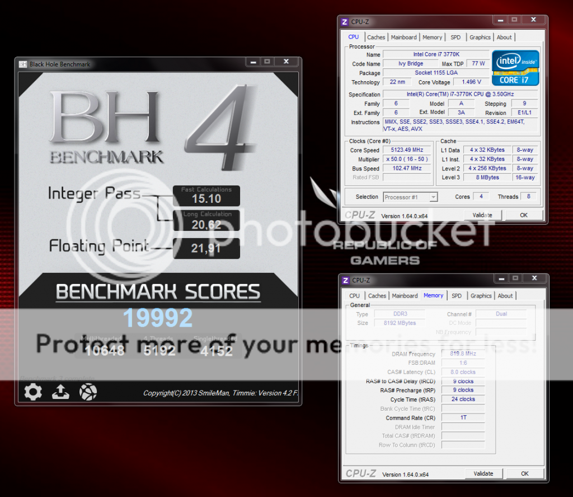Show the About tab in the top CPU-Z window
Image resolution: width=573 pixels, height=497 pixels.
point(504,38)
